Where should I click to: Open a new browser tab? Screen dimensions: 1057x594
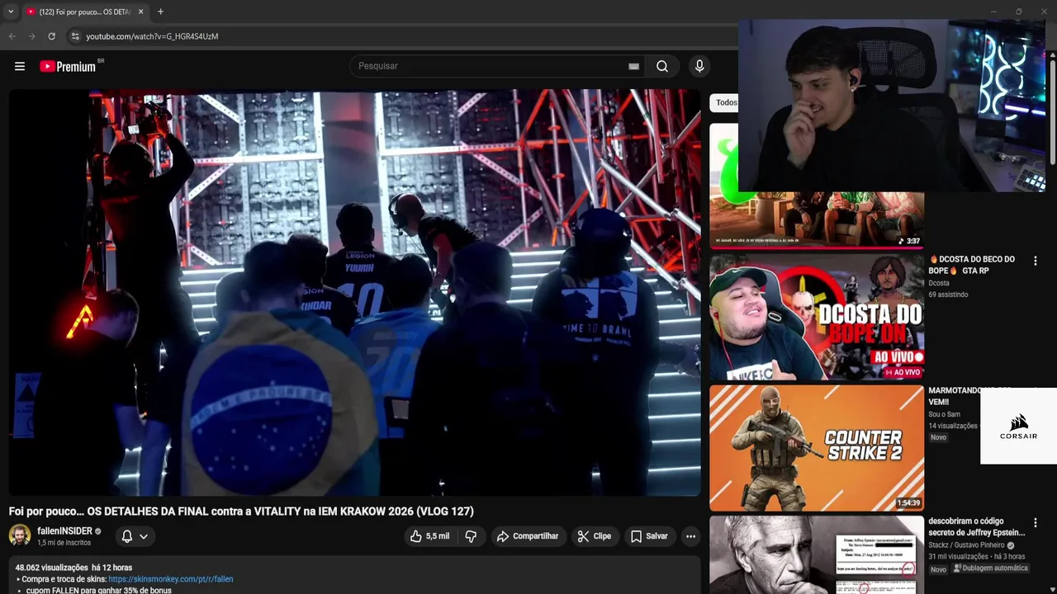tap(160, 12)
